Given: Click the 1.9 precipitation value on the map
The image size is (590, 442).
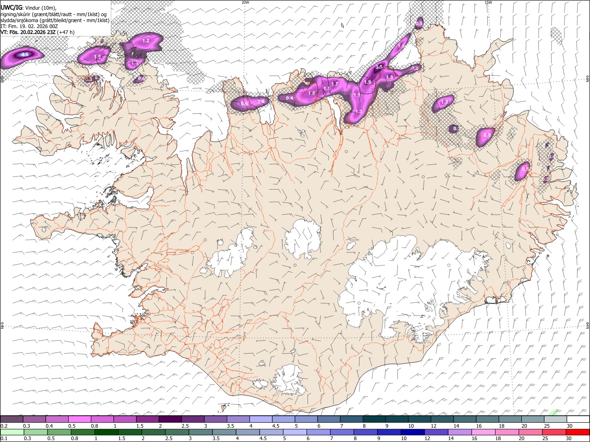Looking at the screenshot, I should pyautogui.click(x=367, y=82).
